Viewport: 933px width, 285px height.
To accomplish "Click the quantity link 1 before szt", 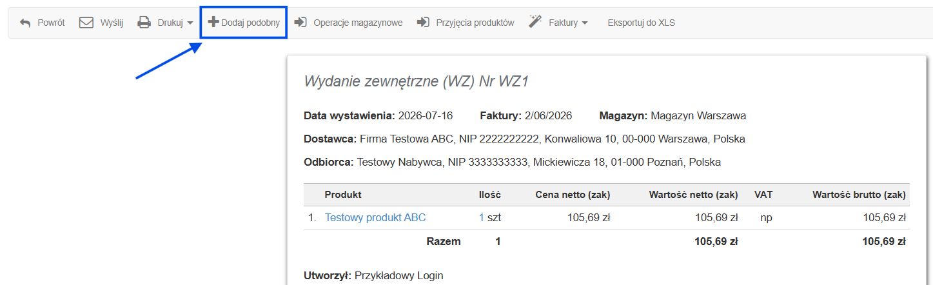I will (482, 218).
